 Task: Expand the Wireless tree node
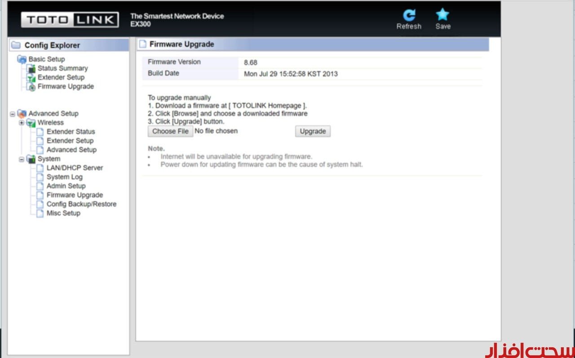click(x=22, y=123)
